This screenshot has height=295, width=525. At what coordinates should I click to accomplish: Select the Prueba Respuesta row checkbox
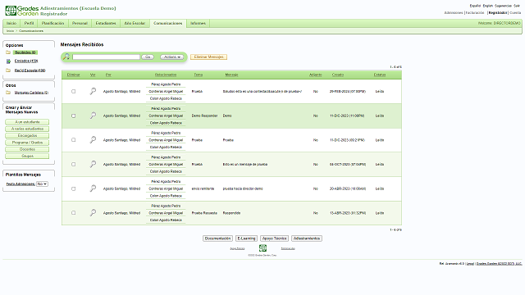[73, 213]
